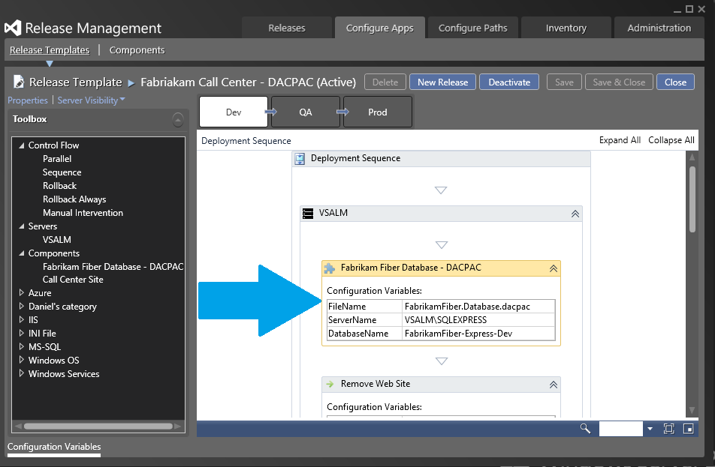Collapse the Remove Web Site block
Image resolution: width=715 pixels, height=467 pixels.
pos(553,385)
